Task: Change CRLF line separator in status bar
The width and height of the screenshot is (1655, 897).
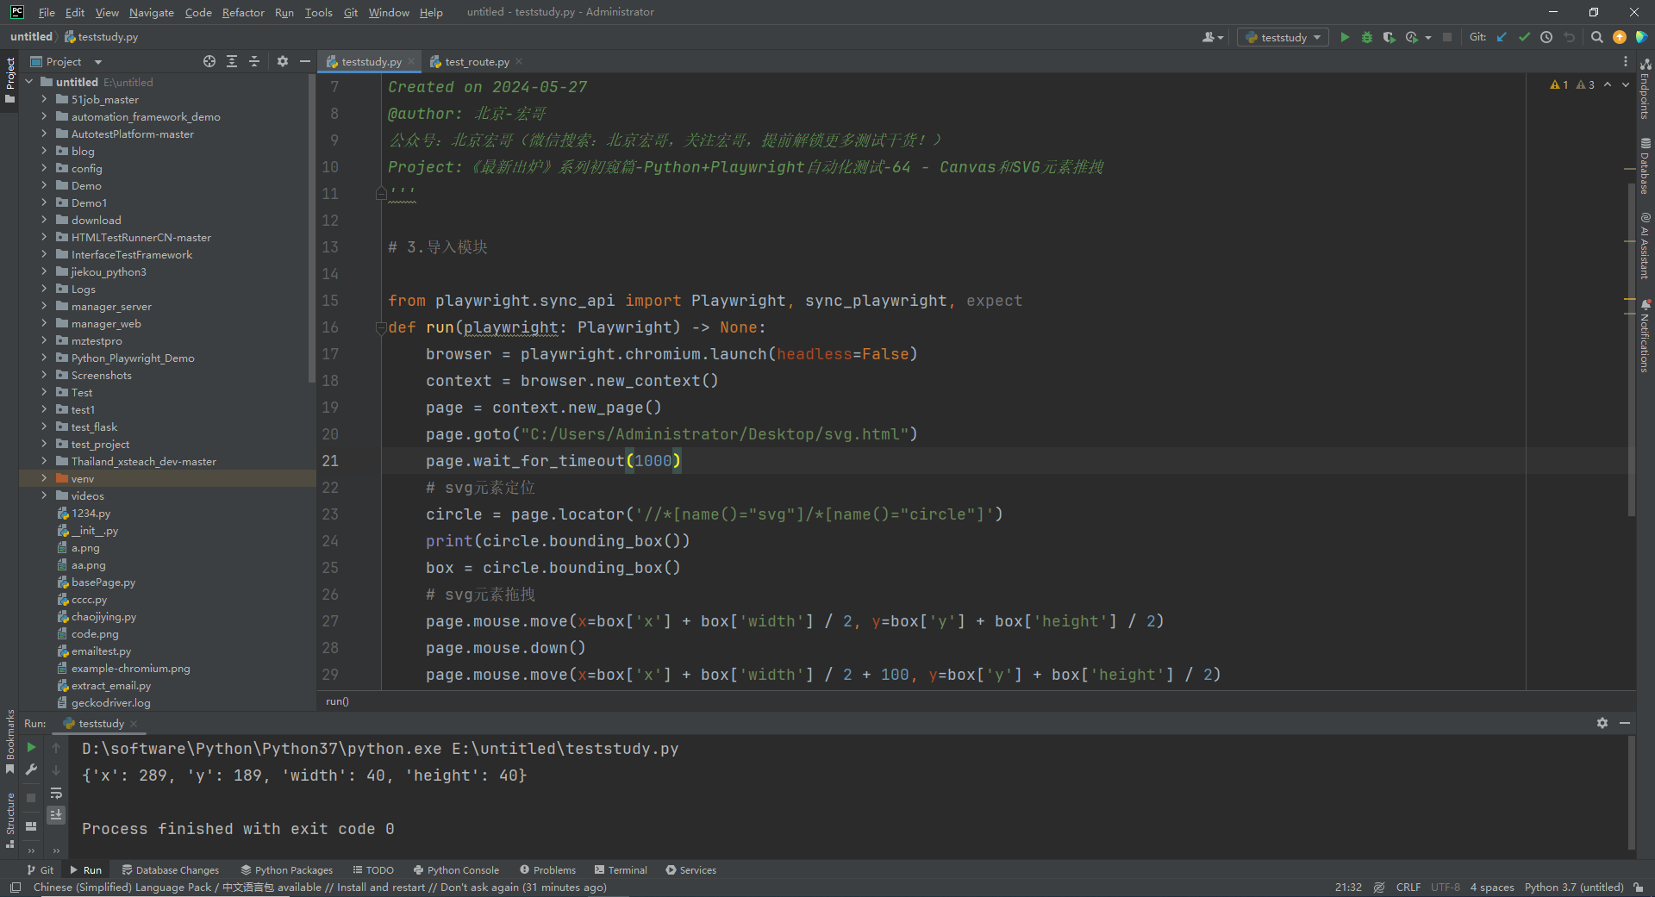Action: pos(1408,887)
